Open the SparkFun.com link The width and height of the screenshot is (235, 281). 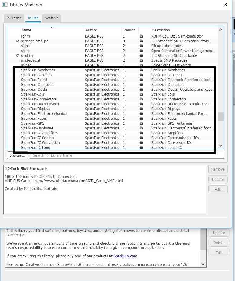tap(125, 256)
